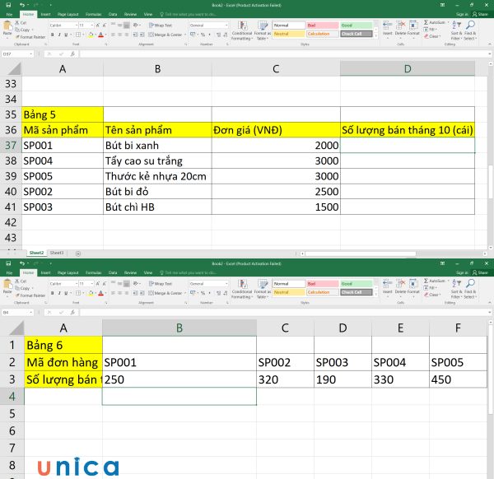Viewport: 494px width, 479px height.
Task: Select column D header in the Bảng 5 window
Action: click(408, 68)
